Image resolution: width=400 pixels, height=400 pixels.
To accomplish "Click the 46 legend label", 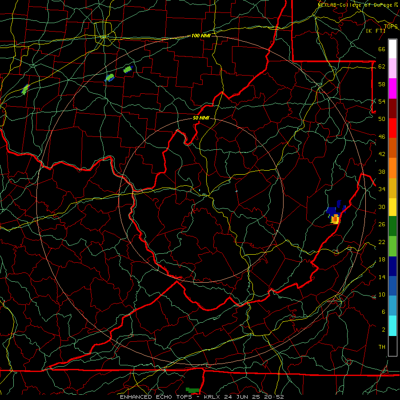I will 382,137.
